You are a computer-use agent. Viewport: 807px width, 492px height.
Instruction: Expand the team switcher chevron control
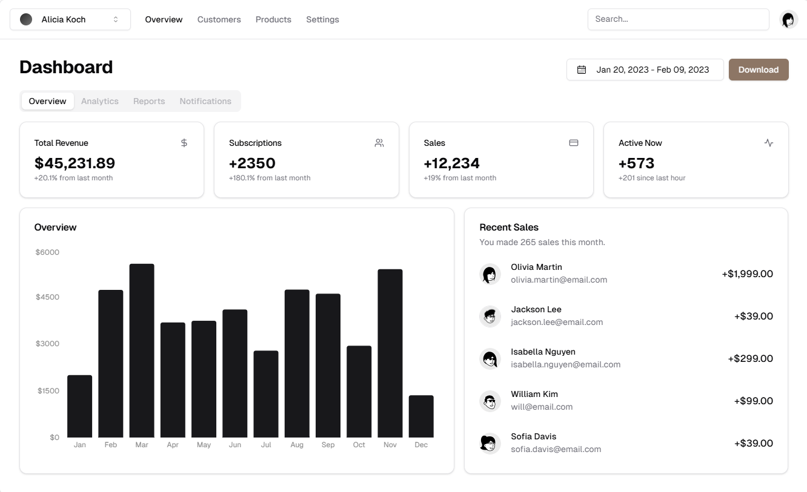115,19
